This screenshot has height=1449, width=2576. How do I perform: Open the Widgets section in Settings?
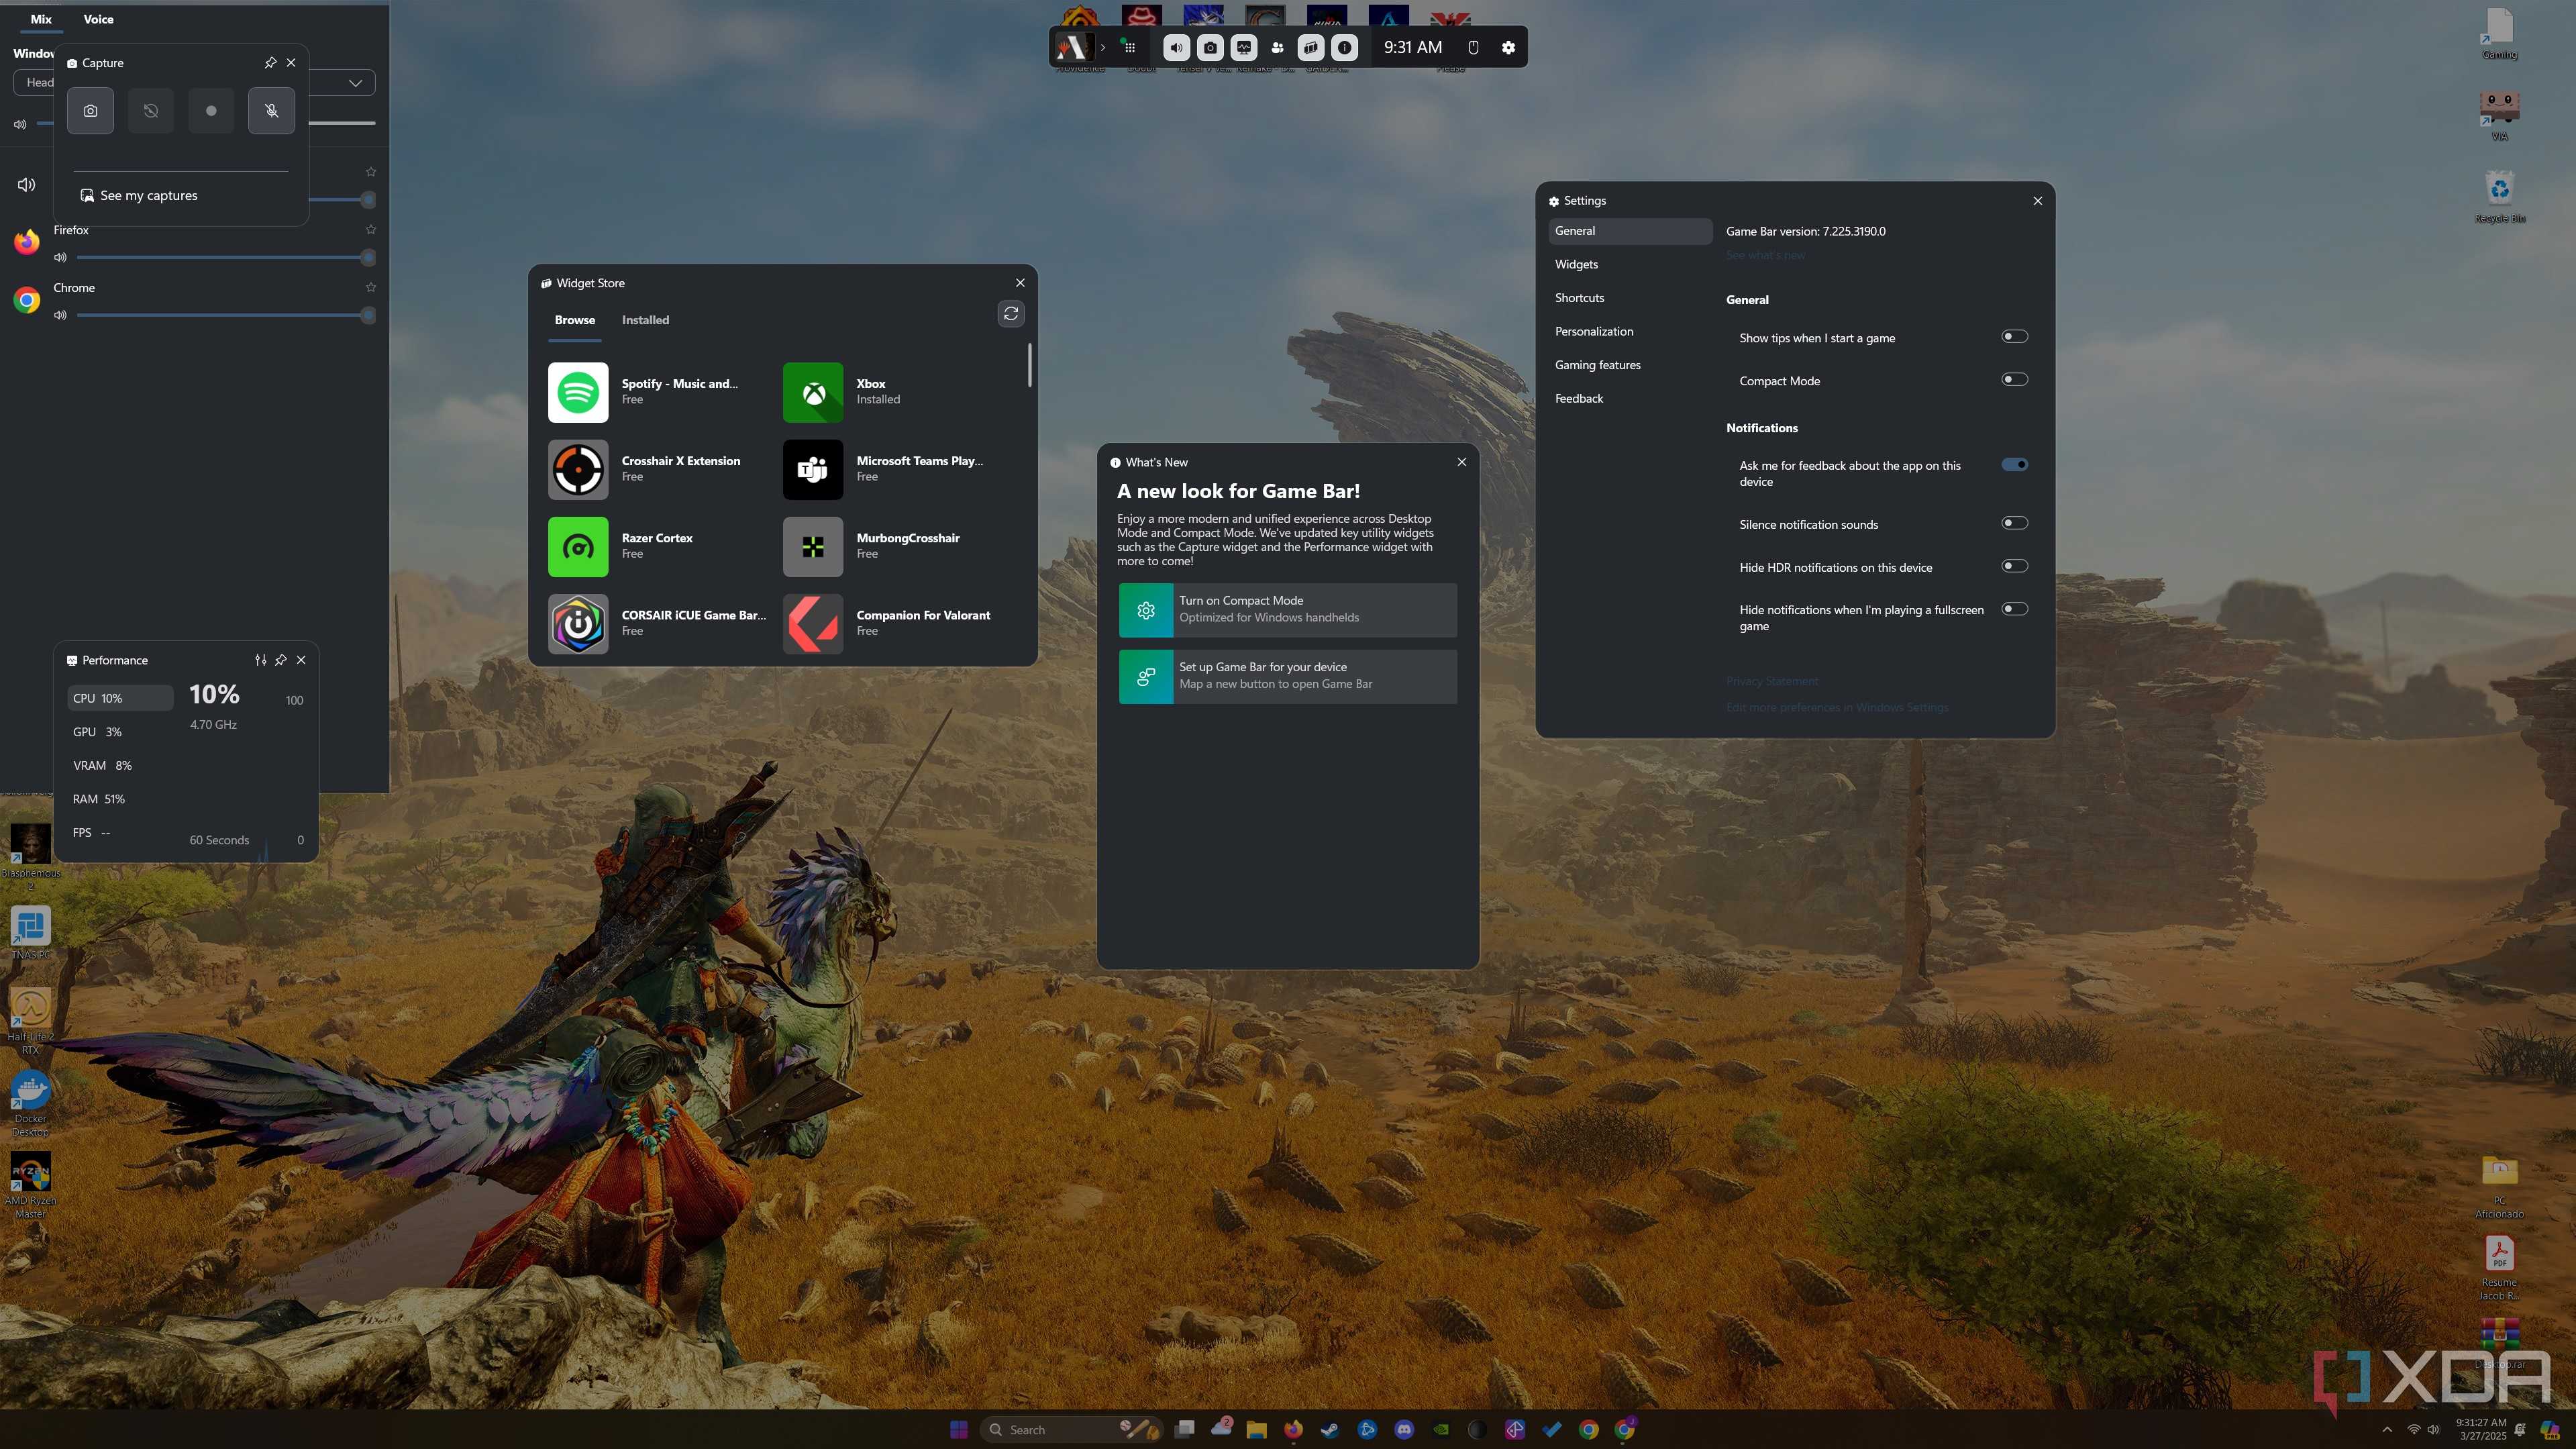[x=1631, y=264]
